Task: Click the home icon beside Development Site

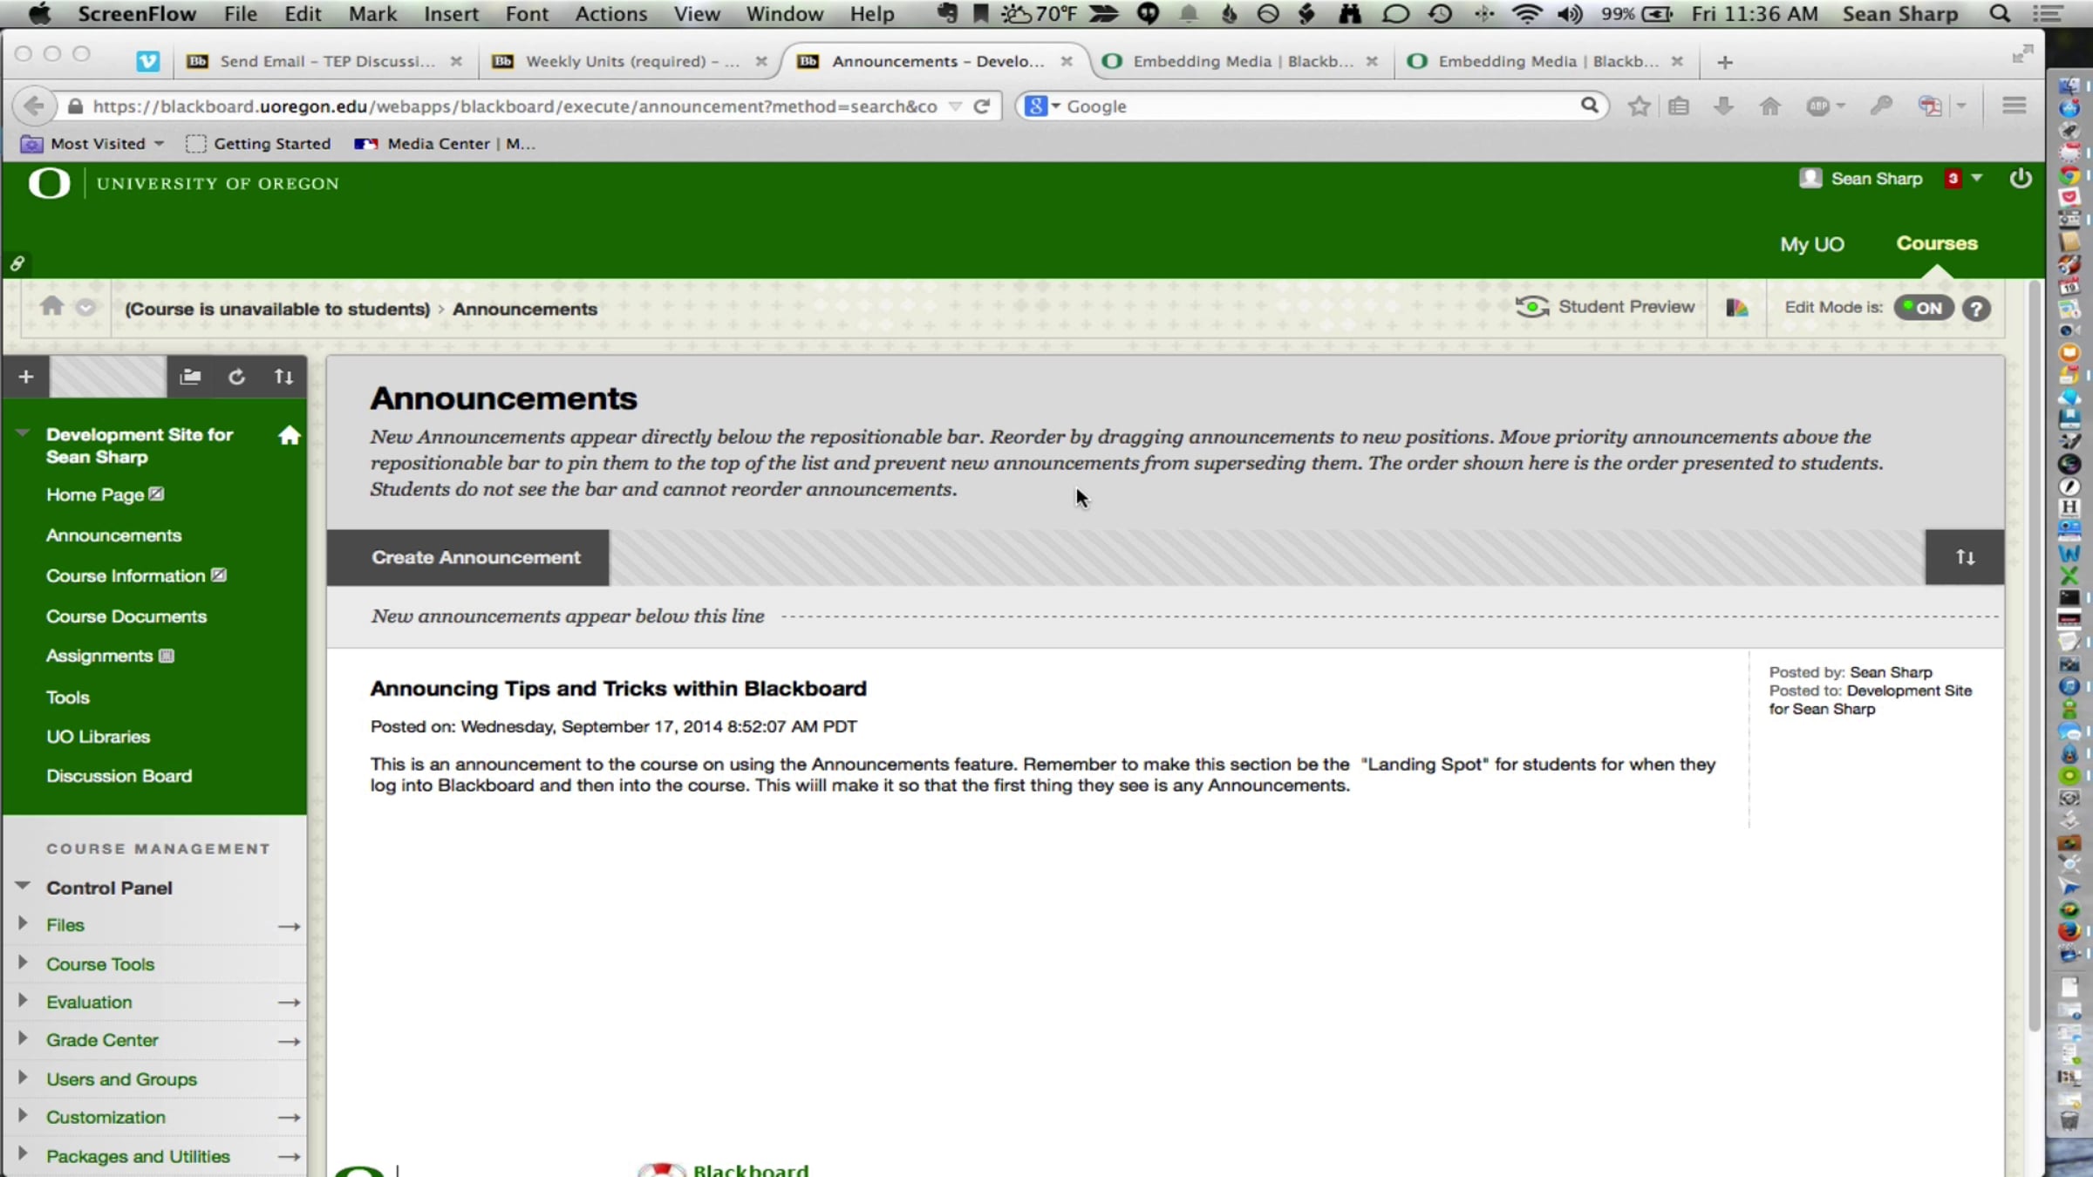Action: coord(290,435)
